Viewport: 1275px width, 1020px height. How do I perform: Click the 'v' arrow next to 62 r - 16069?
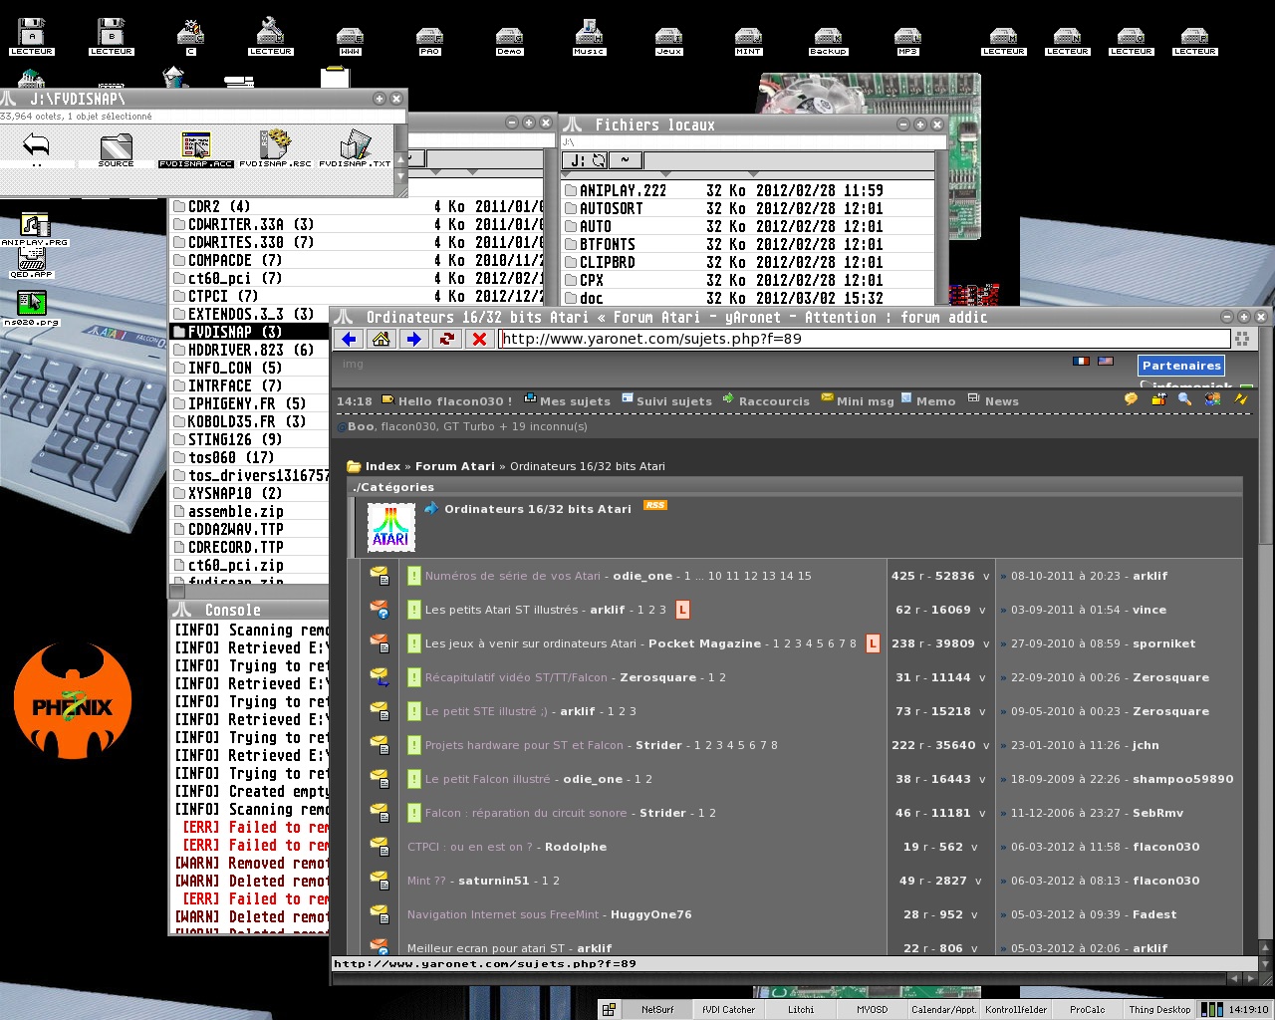(x=981, y=610)
